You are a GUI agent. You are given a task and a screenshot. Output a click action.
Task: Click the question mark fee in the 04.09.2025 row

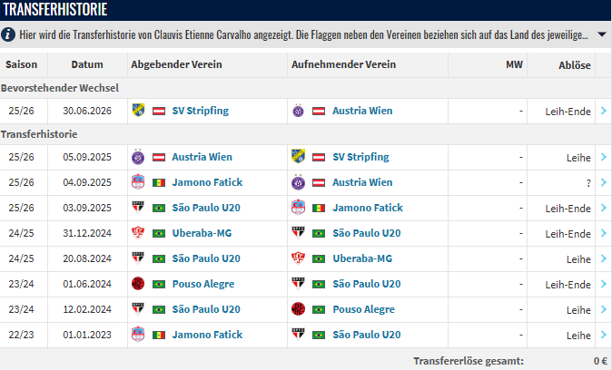coord(588,183)
